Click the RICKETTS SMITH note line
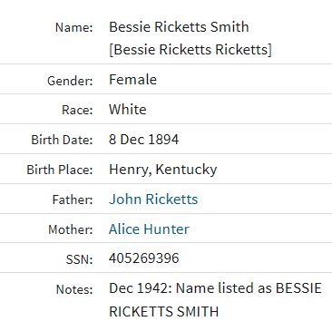The height and width of the screenshot is (331, 332). pos(163,312)
